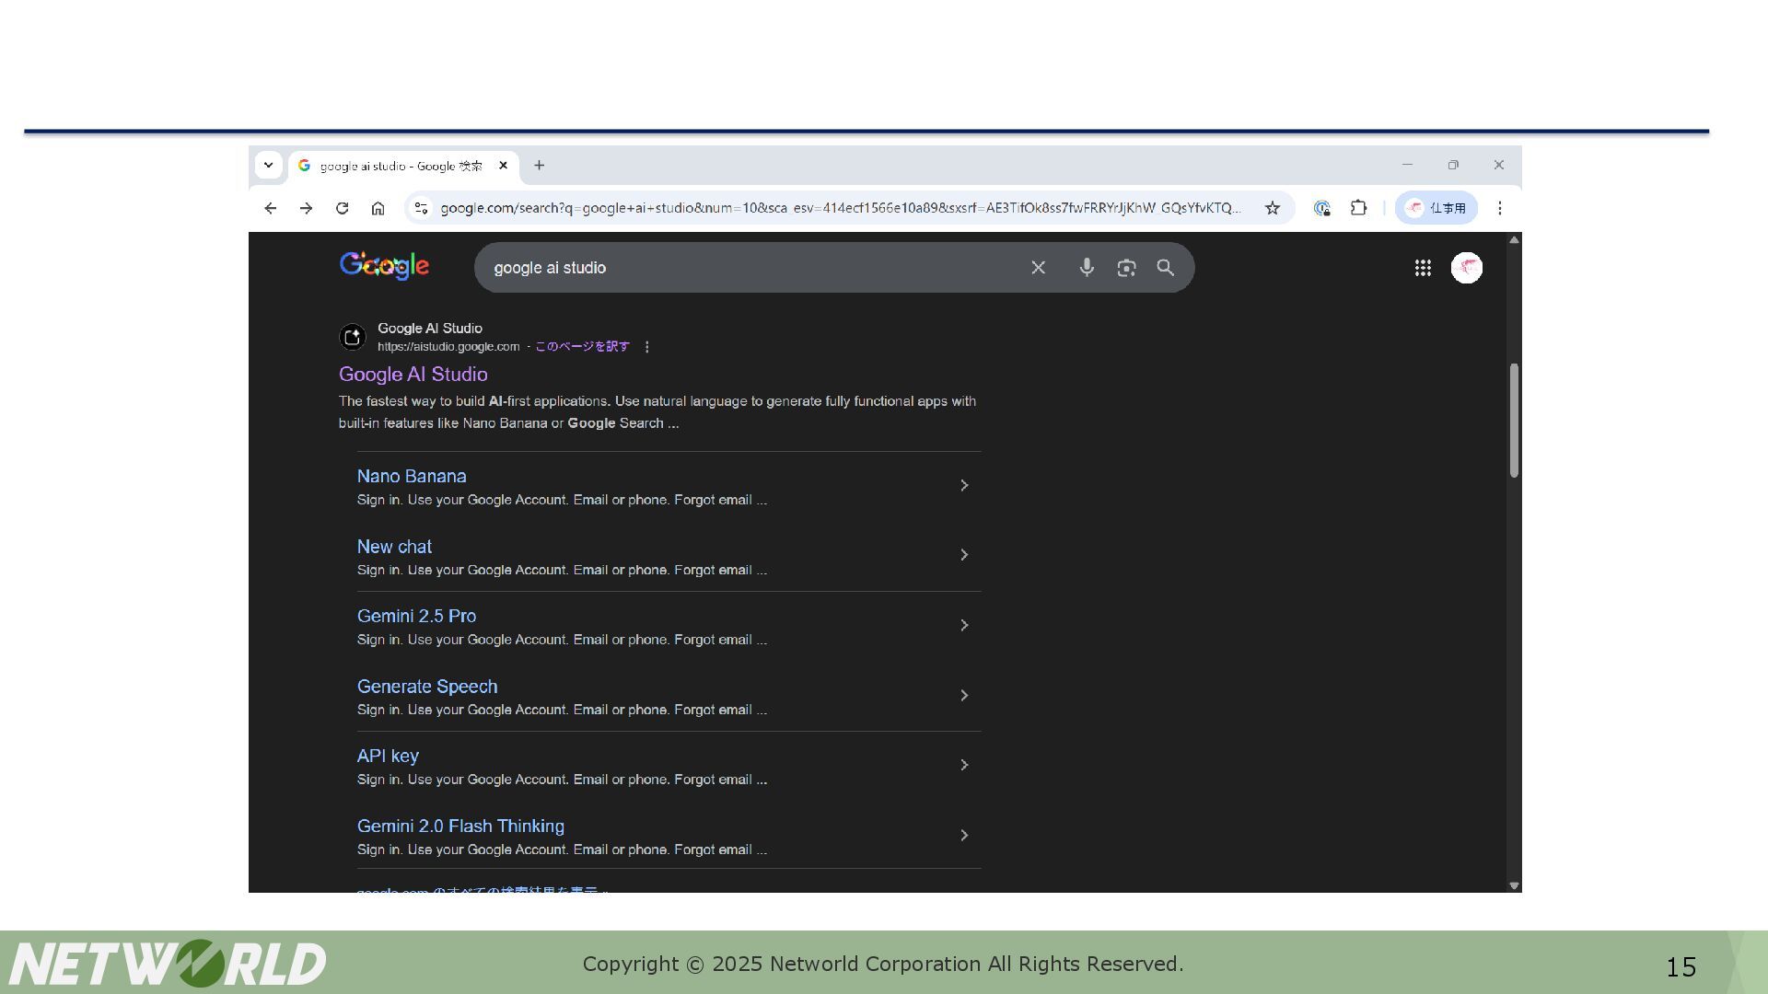
Task: Open Google Lens image search icon
Action: click(x=1126, y=268)
